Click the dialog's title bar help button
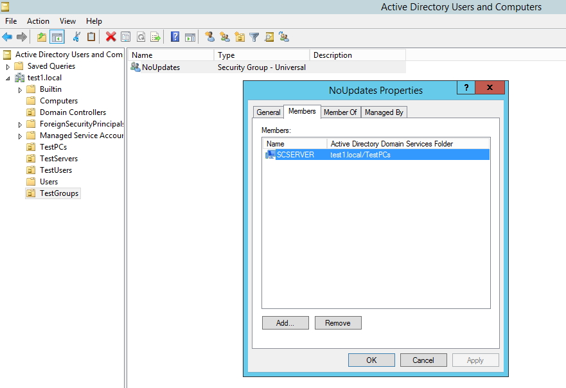Screen dimensions: 566x388 (x=466, y=87)
